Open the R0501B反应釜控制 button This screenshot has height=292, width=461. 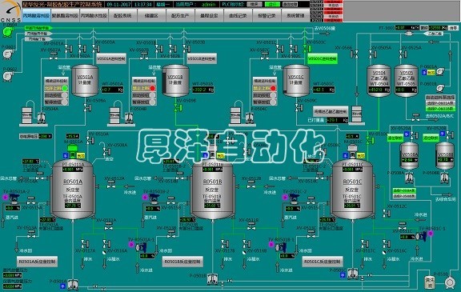point(182,261)
